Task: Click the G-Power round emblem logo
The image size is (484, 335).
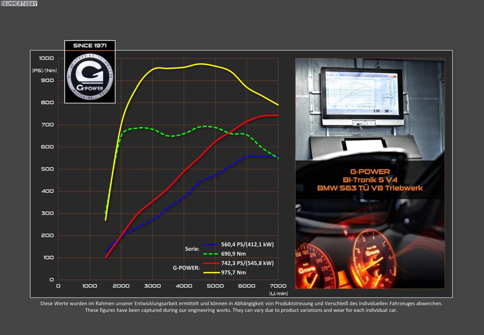Action: (x=90, y=77)
